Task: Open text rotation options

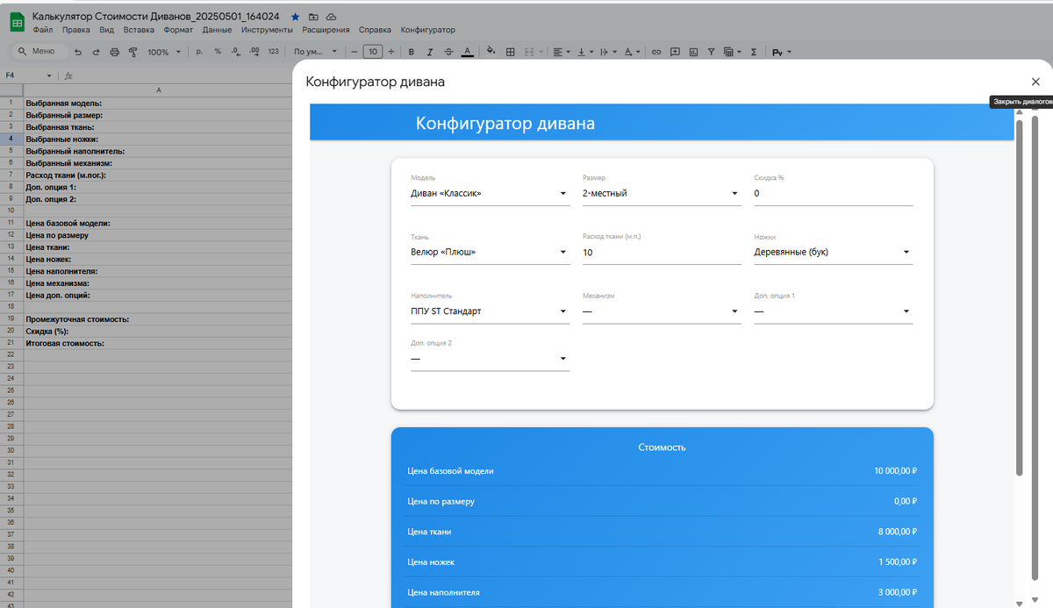Action: click(632, 52)
